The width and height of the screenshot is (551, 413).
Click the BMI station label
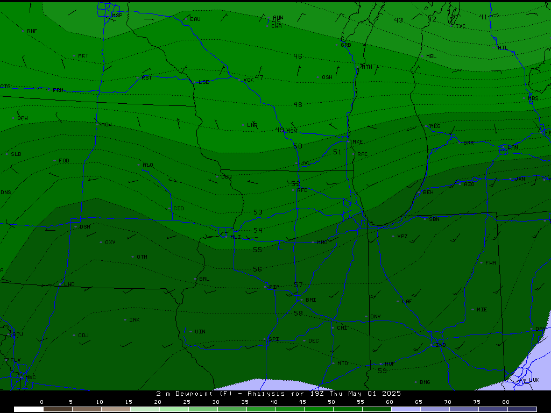[311, 300]
